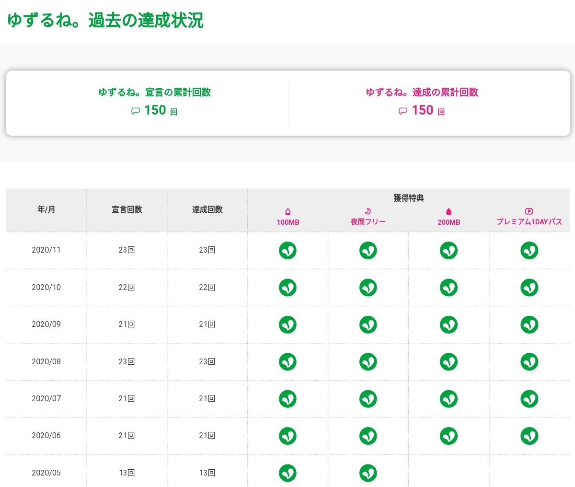Click 2020/11 100MB achievement badge
This screenshot has height=487, width=575.
(x=287, y=250)
